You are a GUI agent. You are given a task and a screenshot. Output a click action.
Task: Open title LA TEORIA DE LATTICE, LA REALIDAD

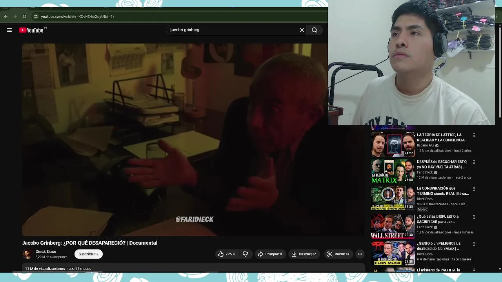441,137
